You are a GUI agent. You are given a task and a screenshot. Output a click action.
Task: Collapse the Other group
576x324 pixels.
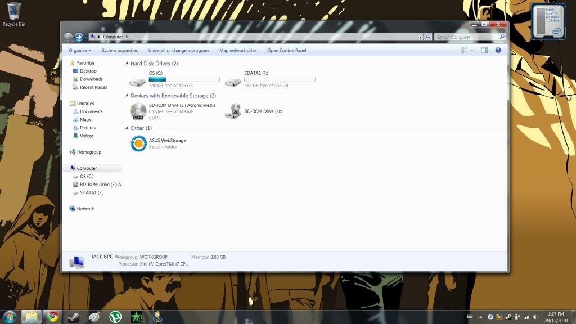pyautogui.click(x=127, y=128)
